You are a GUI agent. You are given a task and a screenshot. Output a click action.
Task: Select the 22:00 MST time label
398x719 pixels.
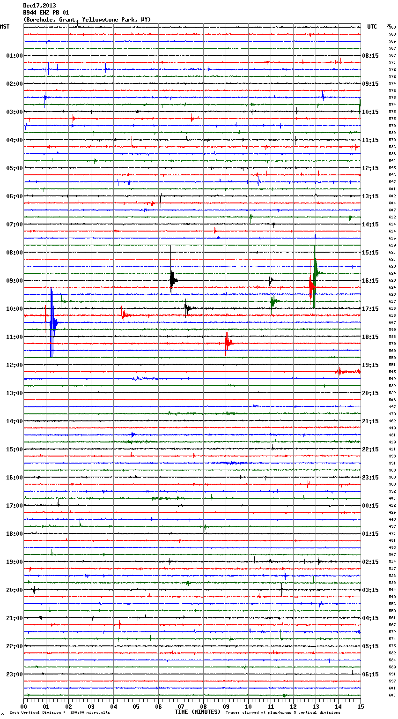(x=15, y=646)
